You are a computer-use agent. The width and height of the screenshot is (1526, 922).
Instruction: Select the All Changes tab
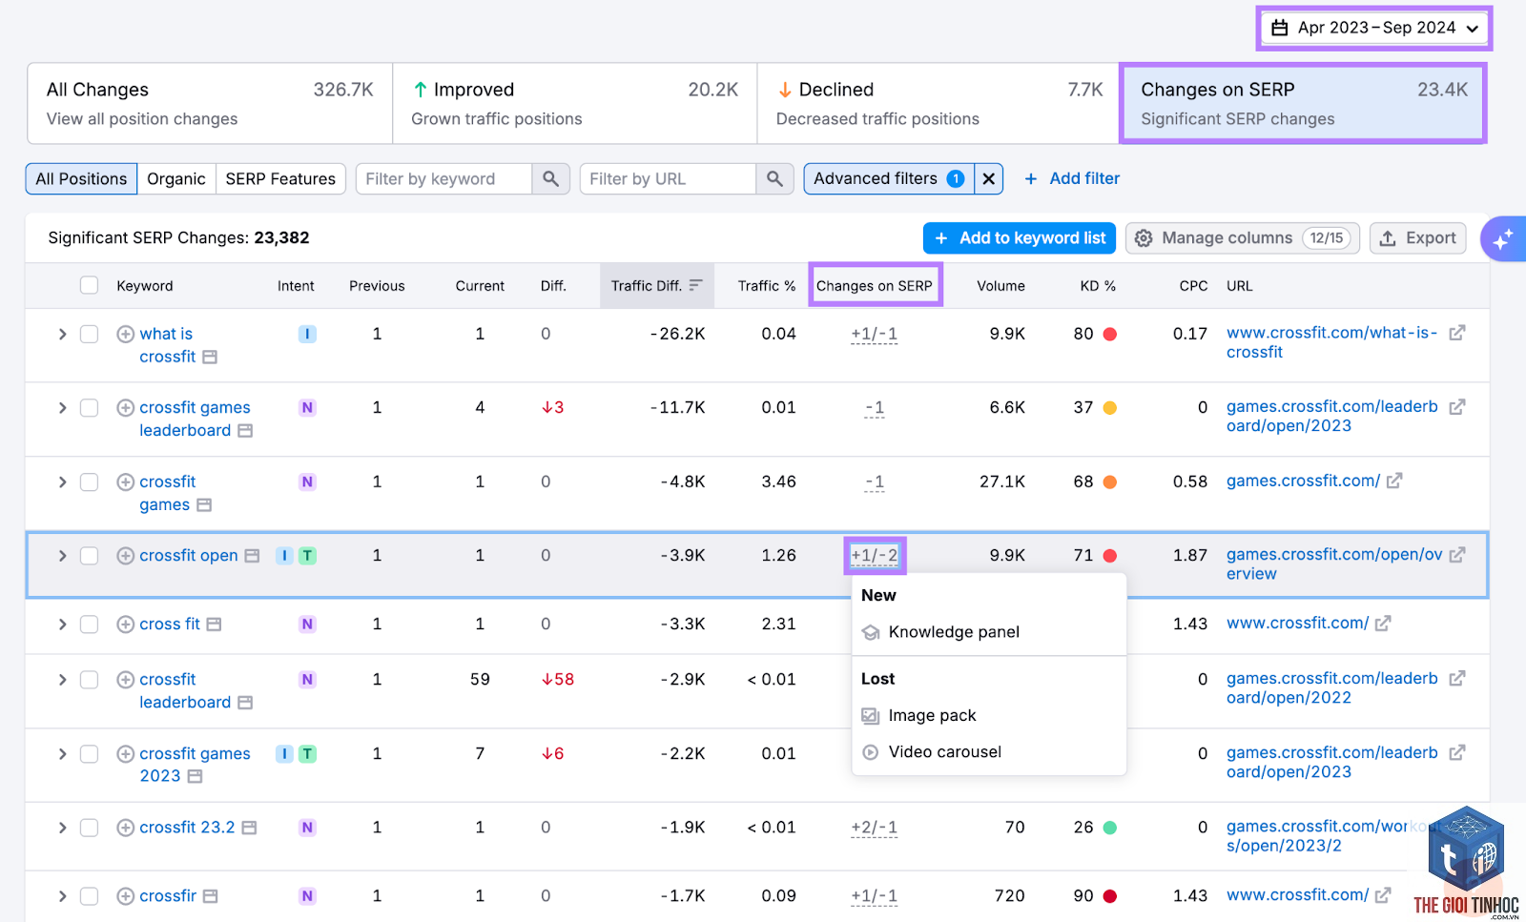210,103
